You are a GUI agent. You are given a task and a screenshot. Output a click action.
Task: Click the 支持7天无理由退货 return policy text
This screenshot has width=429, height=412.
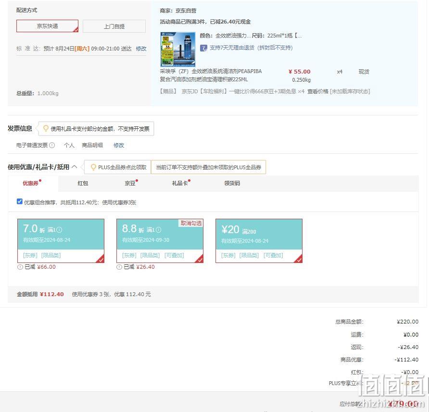click(x=251, y=48)
